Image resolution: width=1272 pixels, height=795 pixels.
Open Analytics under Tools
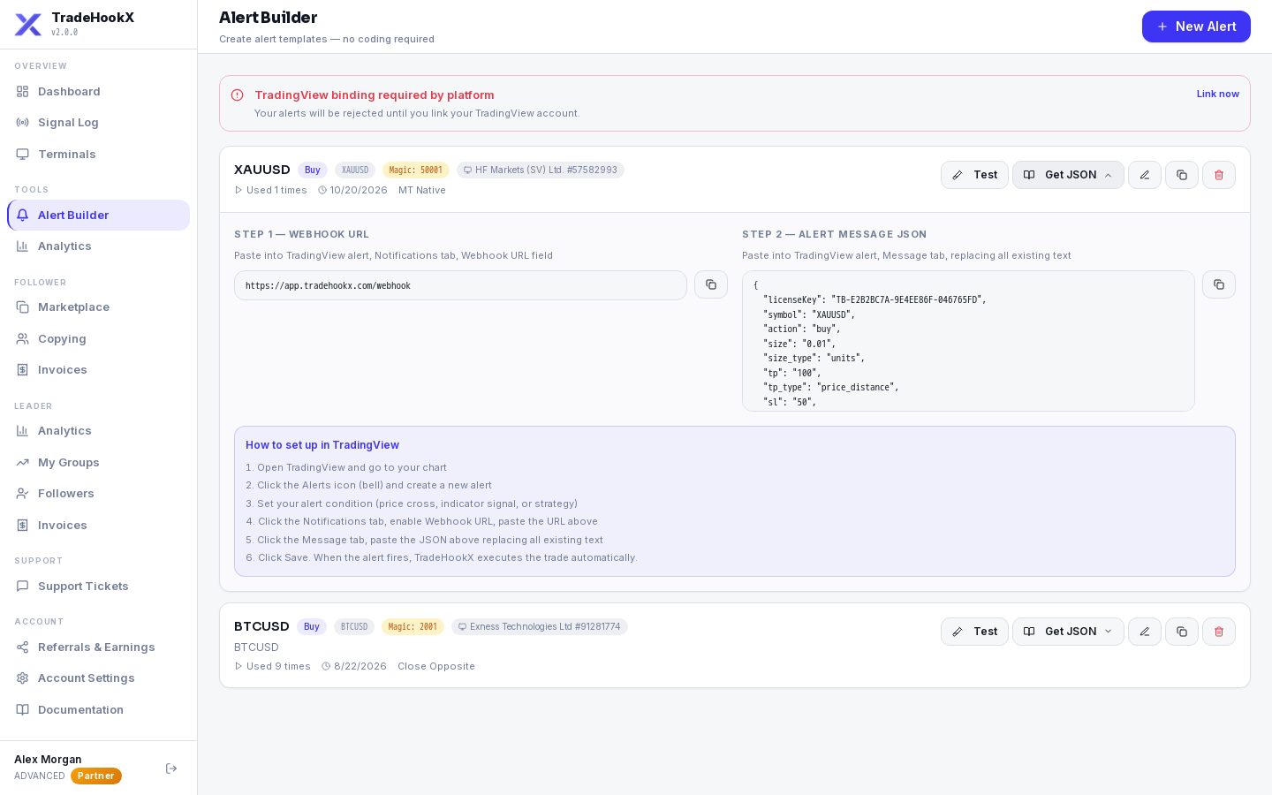tap(98, 246)
